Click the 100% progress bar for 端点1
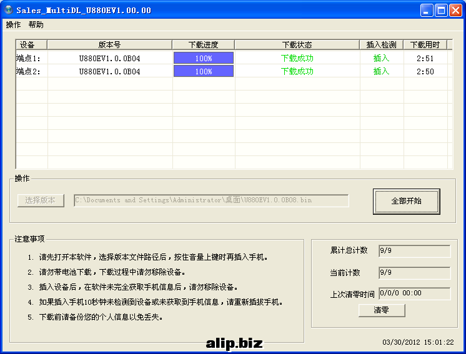Screen dimensions: 466x354 point(204,58)
